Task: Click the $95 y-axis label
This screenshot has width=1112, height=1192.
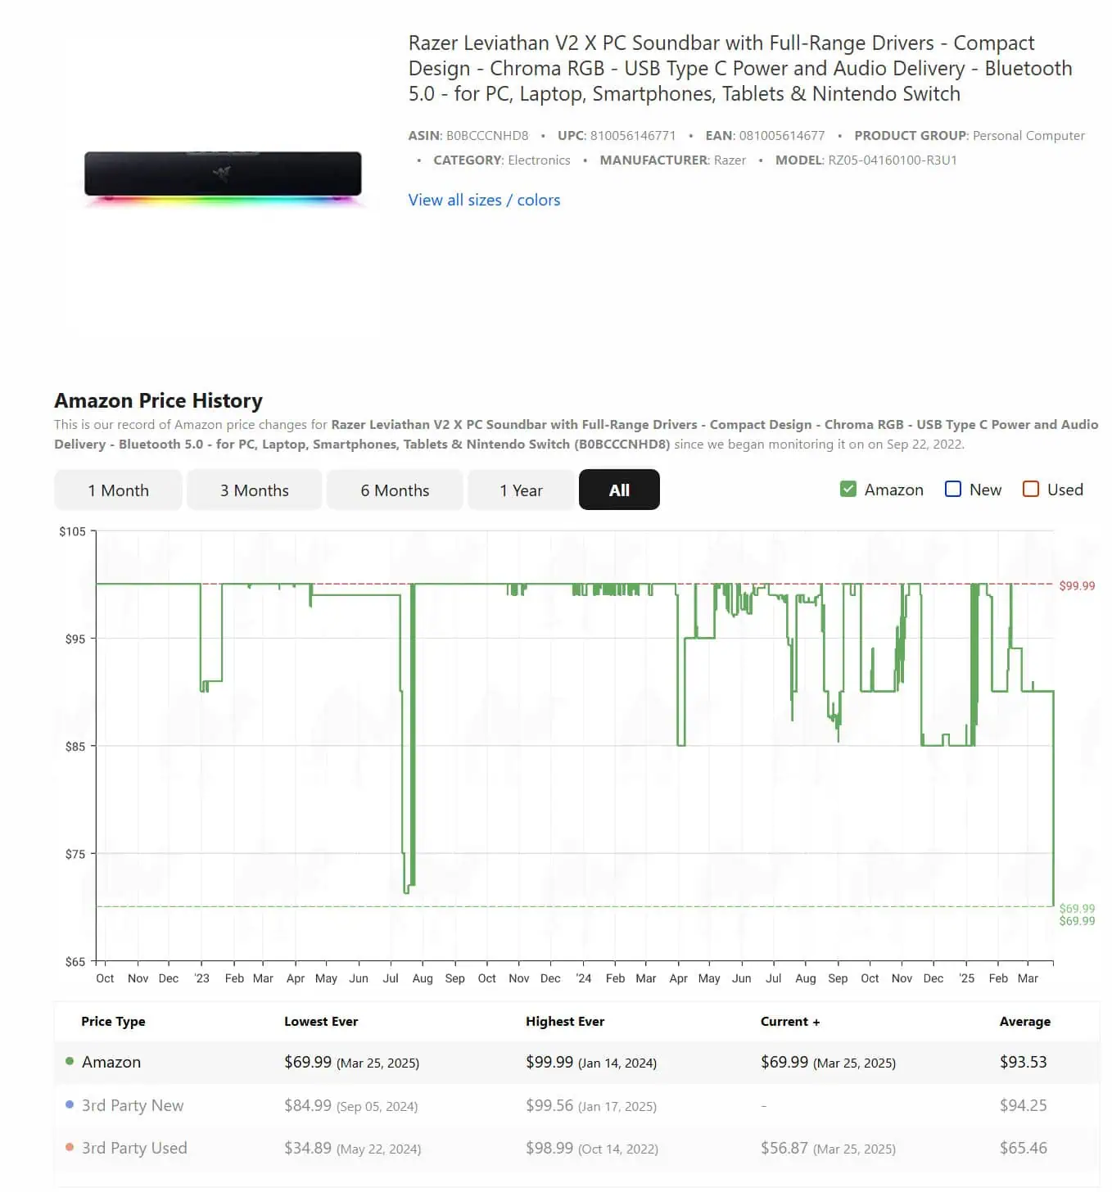Action: pyautogui.click(x=75, y=639)
